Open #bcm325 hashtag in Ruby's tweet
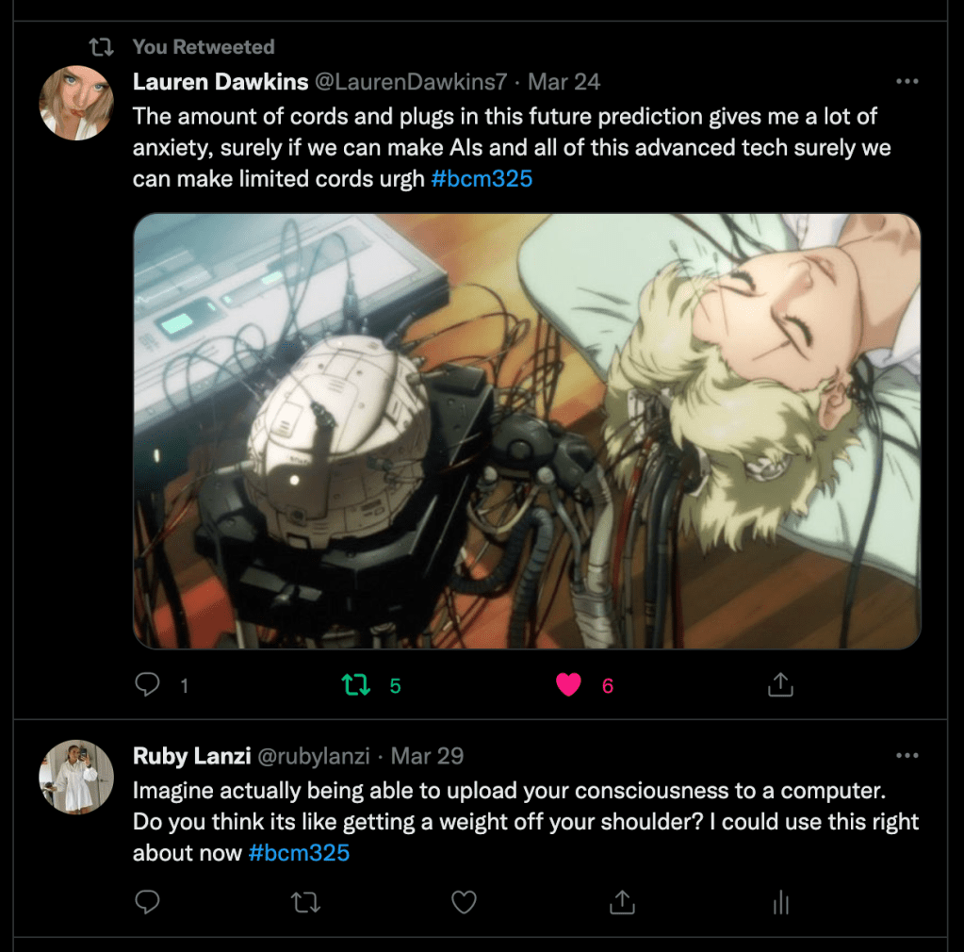Image resolution: width=964 pixels, height=952 pixels. [299, 853]
